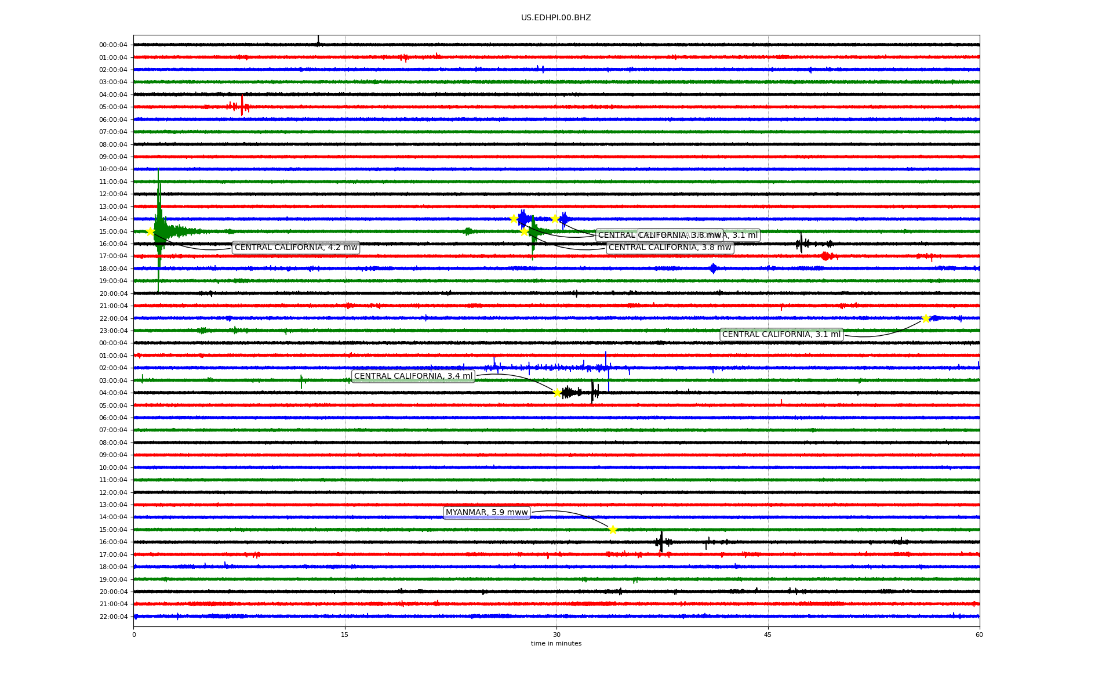Click the 'time in minutes' axis label
Viewport: 1113px width, 696px height.
(x=556, y=643)
